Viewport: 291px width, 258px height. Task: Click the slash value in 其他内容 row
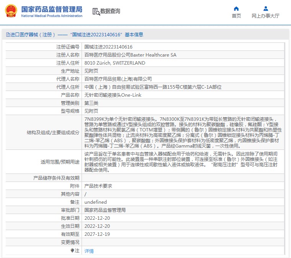point(85,194)
